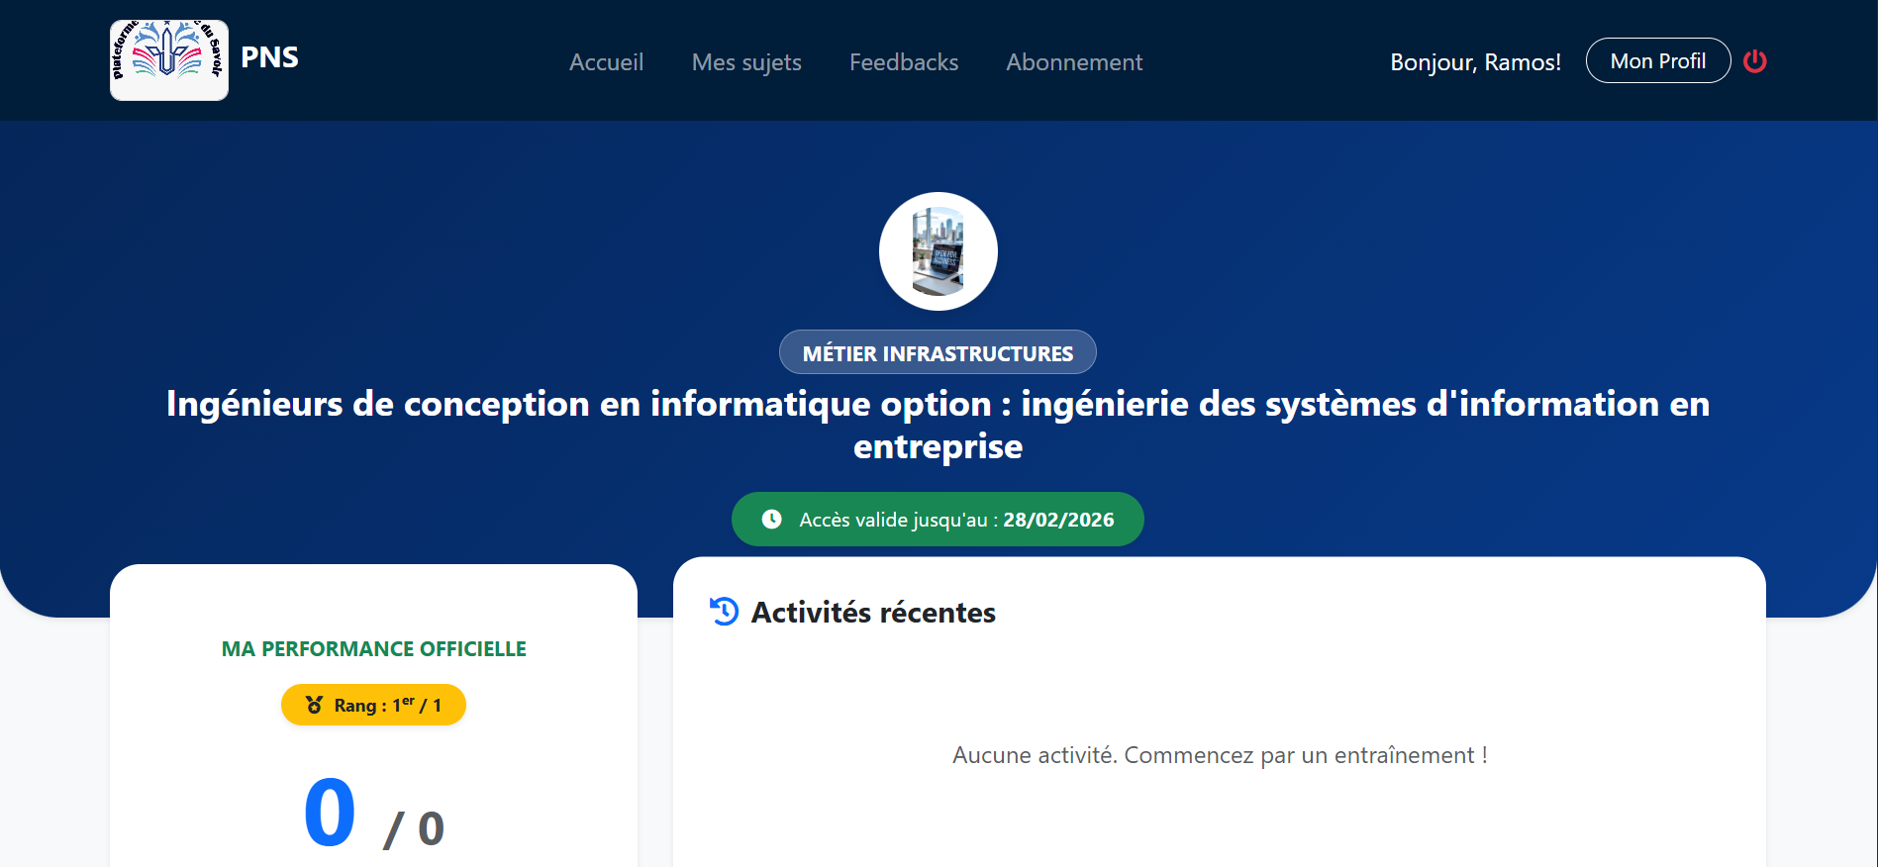This screenshot has width=1878, height=867.
Task: Open the Mon Profil button
Action: tap(1658, 60)
